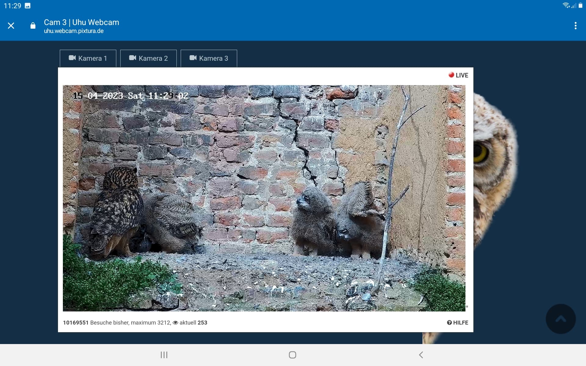Tap the Wi-Fi status icon
The height and width of the screenshot is (366, 586).
tap(566, 5)
